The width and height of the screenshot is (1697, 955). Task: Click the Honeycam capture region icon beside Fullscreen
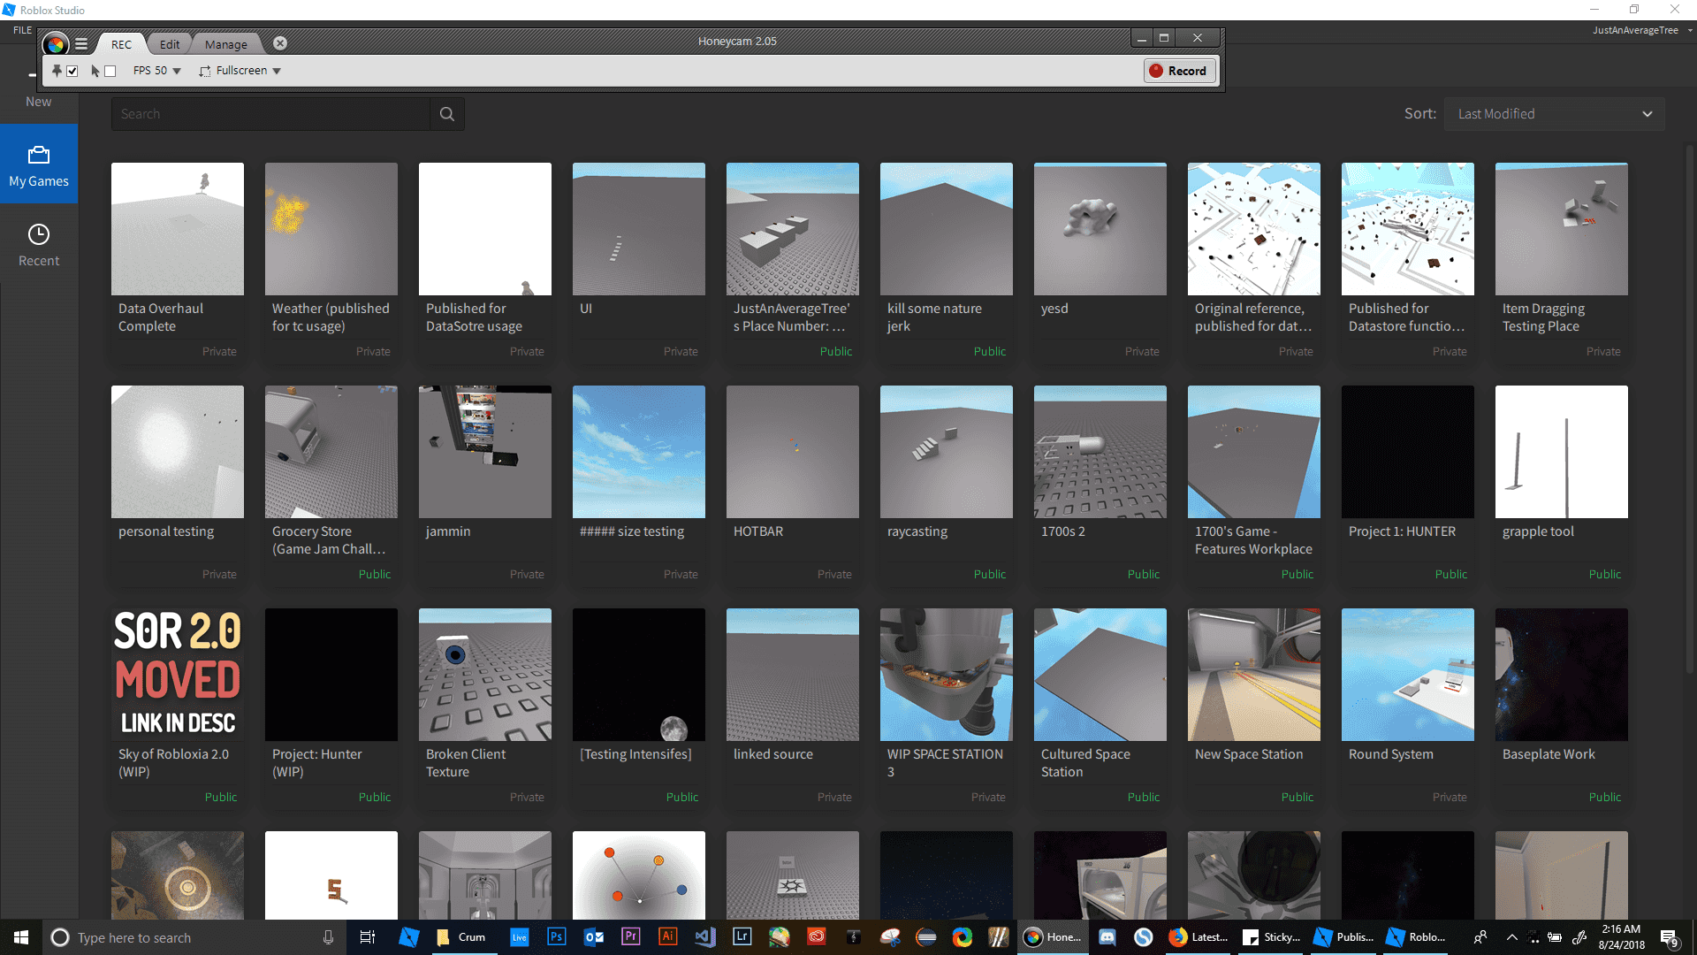[x=205, y=71]
